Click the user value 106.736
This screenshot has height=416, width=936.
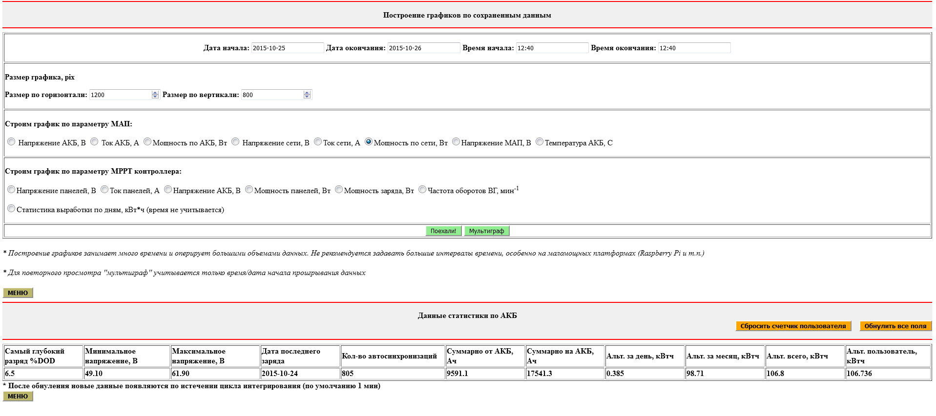pos(859,374)
